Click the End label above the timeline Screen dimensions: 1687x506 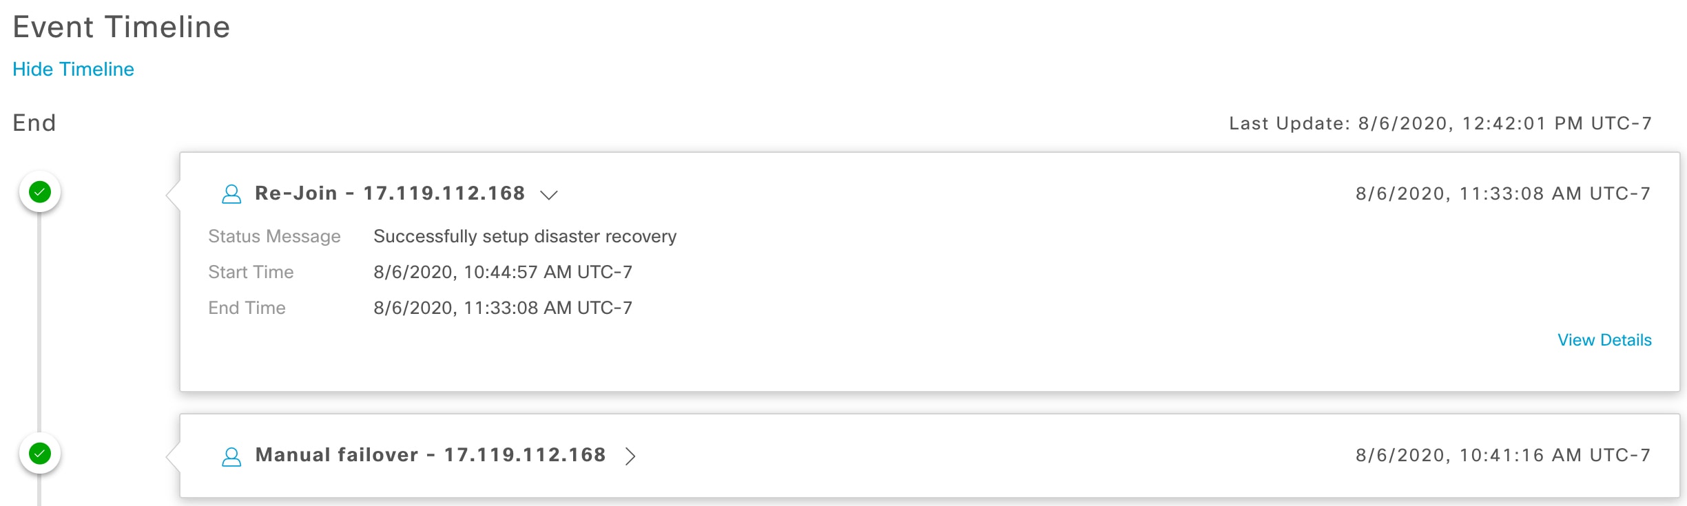coord(34,123)
